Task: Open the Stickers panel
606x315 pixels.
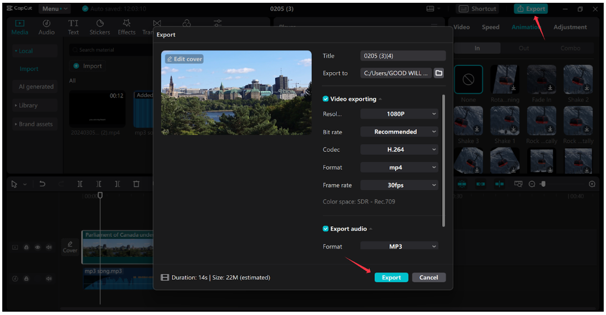Action: pyautogui.click(x=100, y=27)
